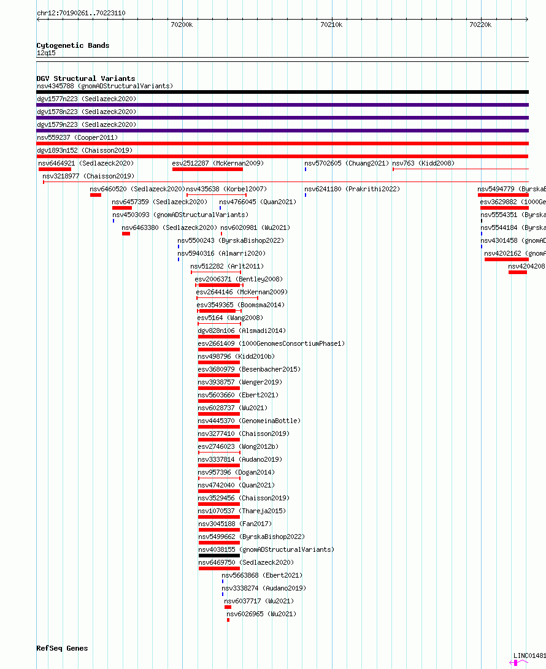Screen dimensions: 546x669
Task: Open nsv5940316 Almarri2020 variant
Action: pyautogui.click(x=221, y=253)
